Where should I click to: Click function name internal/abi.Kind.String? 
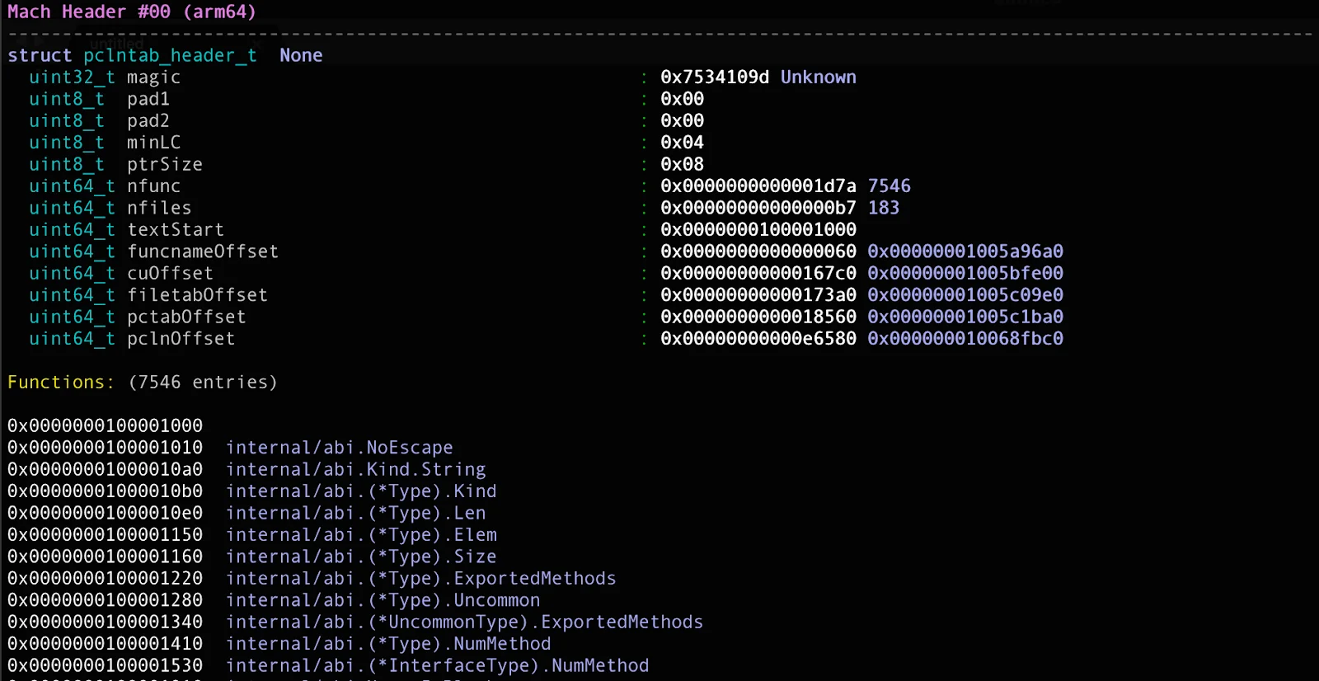(x=356, y=469)
